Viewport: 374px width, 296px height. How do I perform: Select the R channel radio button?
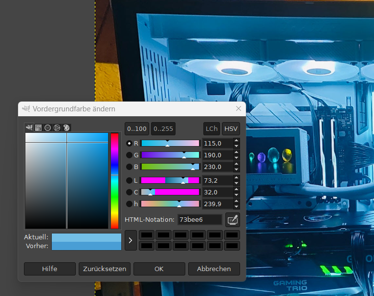tap(129, 144)
